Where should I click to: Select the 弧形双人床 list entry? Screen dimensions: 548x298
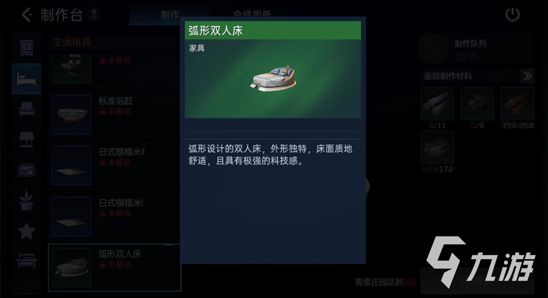(115, 268)
